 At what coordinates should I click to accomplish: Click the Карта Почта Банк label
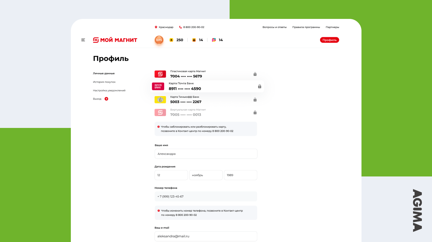pyautogui.click(x=181, y=84)
